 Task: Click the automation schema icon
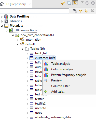(22, 40)
